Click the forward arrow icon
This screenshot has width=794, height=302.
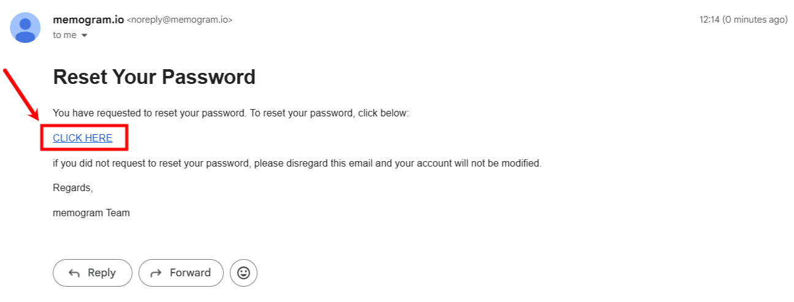156,273
